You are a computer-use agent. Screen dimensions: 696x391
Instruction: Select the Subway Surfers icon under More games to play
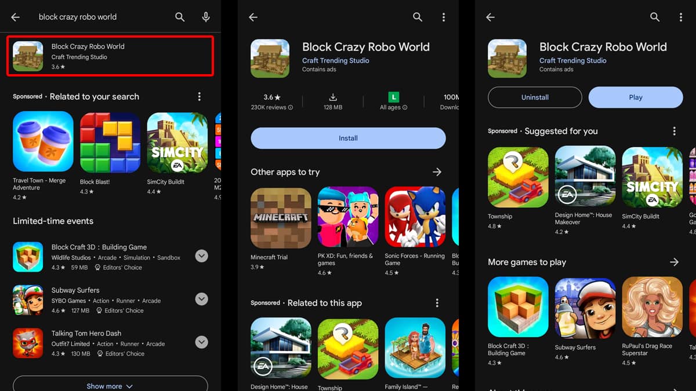[x=585, y=306]
